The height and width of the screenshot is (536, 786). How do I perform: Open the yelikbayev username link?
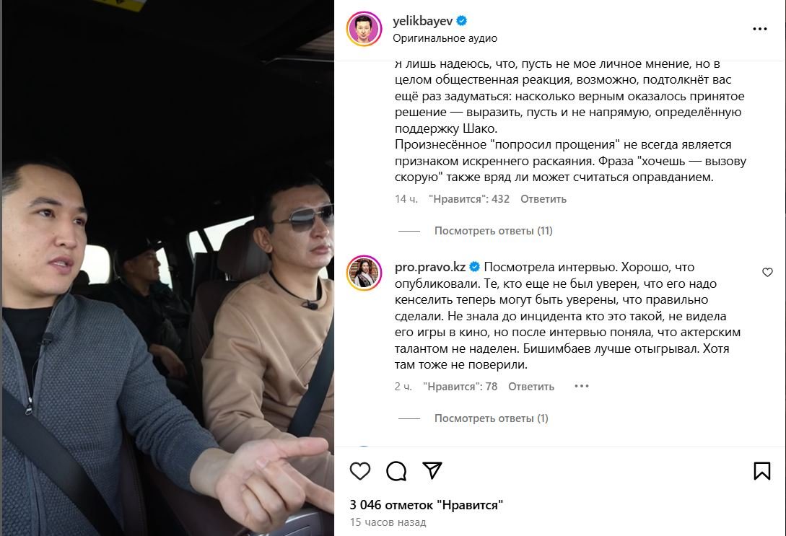pyautogui.click(x=422, y=21)
